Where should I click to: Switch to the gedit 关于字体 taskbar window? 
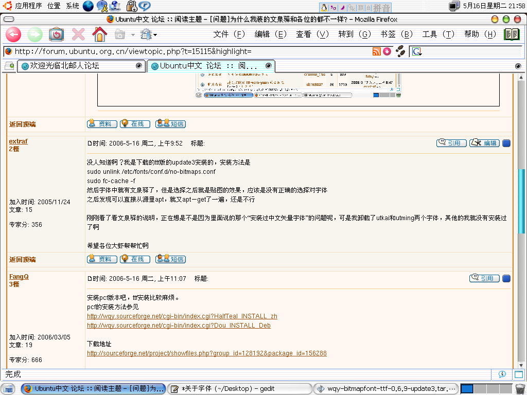coord(239,389)
